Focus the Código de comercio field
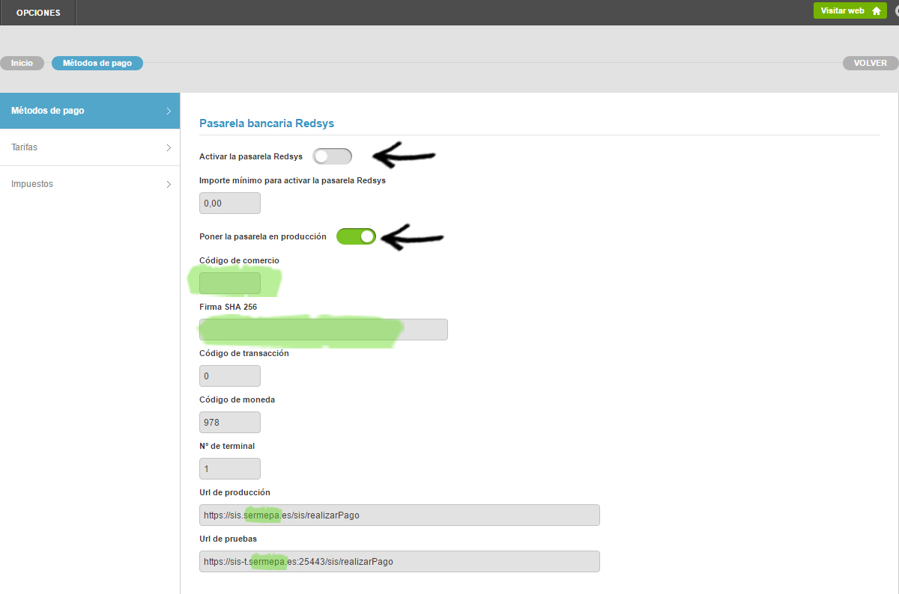This screenshot has height=594, width=899. pyautogui.click(x=230, y=284)
